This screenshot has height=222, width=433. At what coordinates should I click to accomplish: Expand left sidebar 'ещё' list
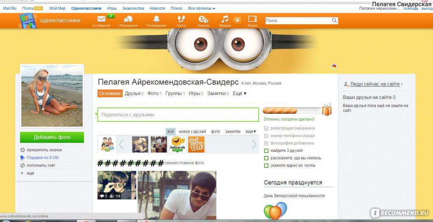27,173
